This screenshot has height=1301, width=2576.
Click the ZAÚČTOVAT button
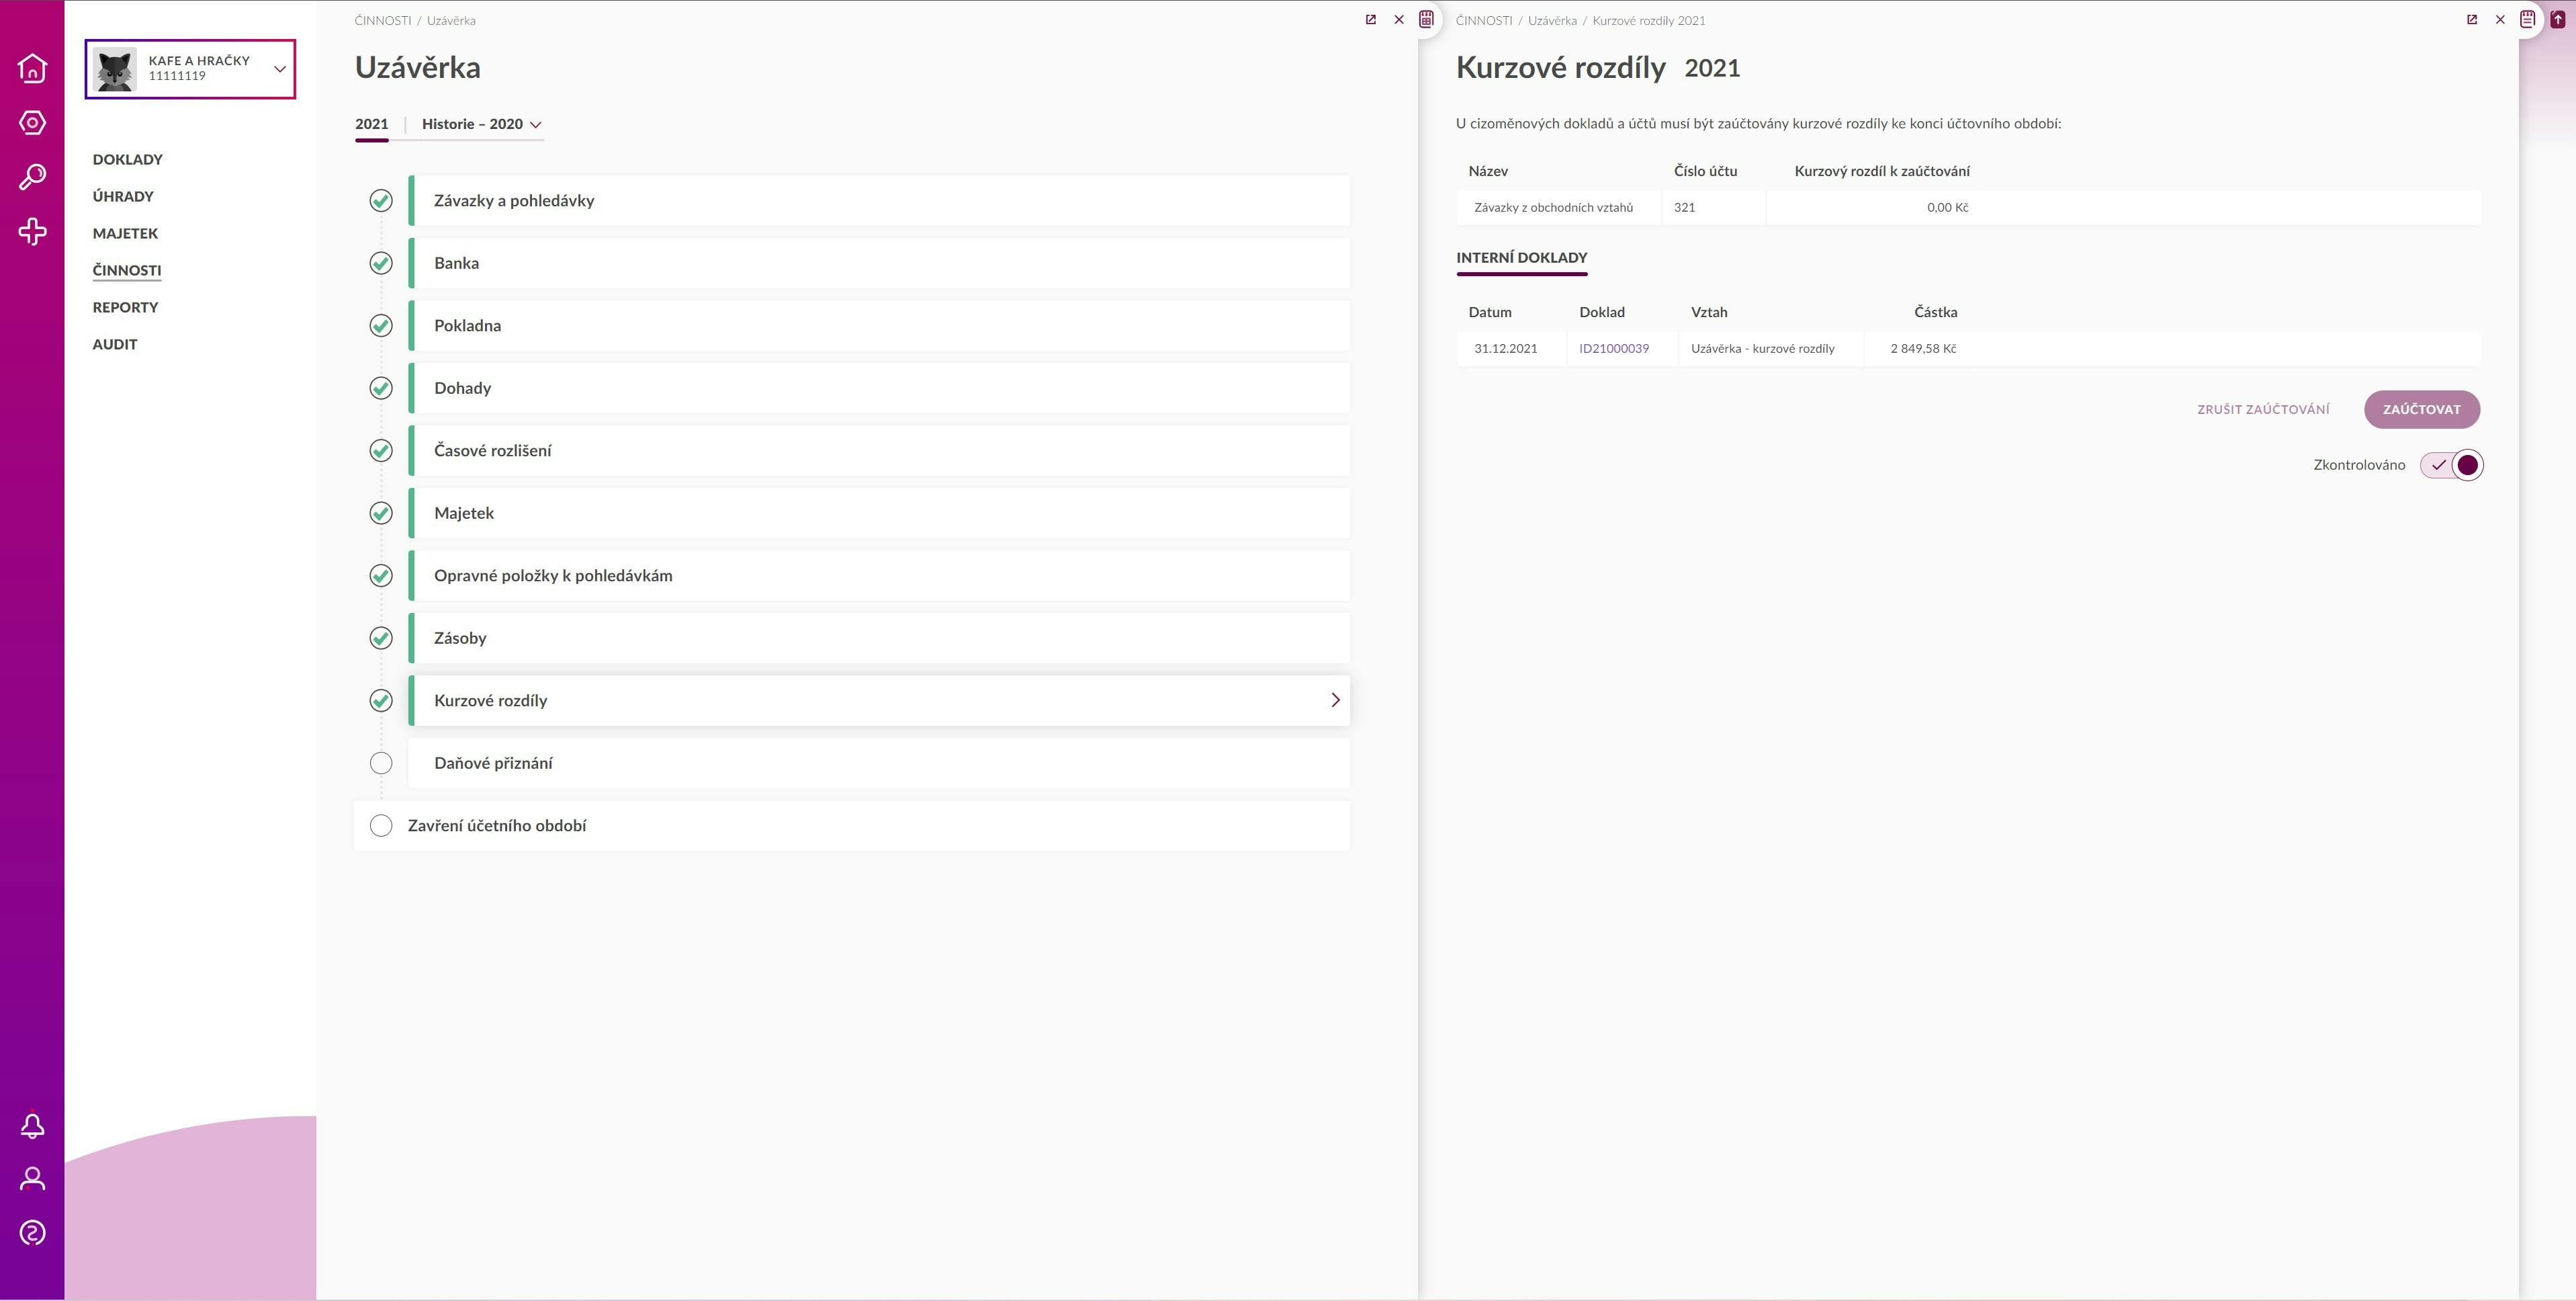tap(2421, 409)
